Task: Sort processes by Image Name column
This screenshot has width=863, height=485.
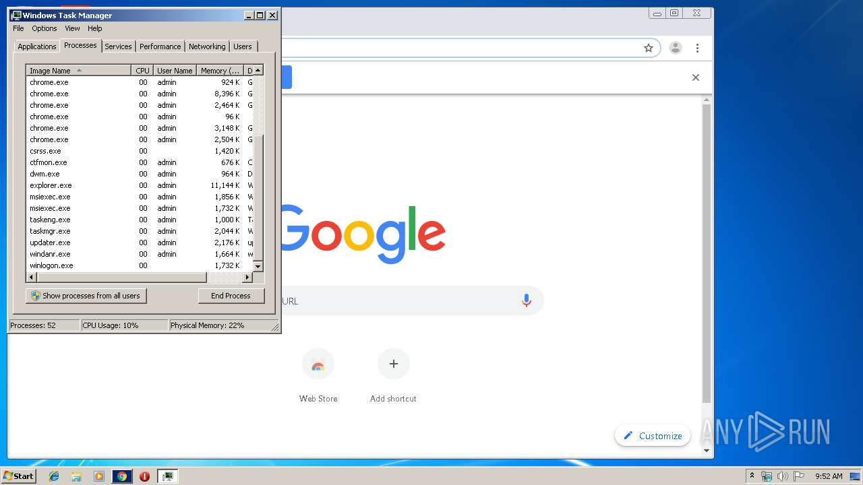Action: 78,71
